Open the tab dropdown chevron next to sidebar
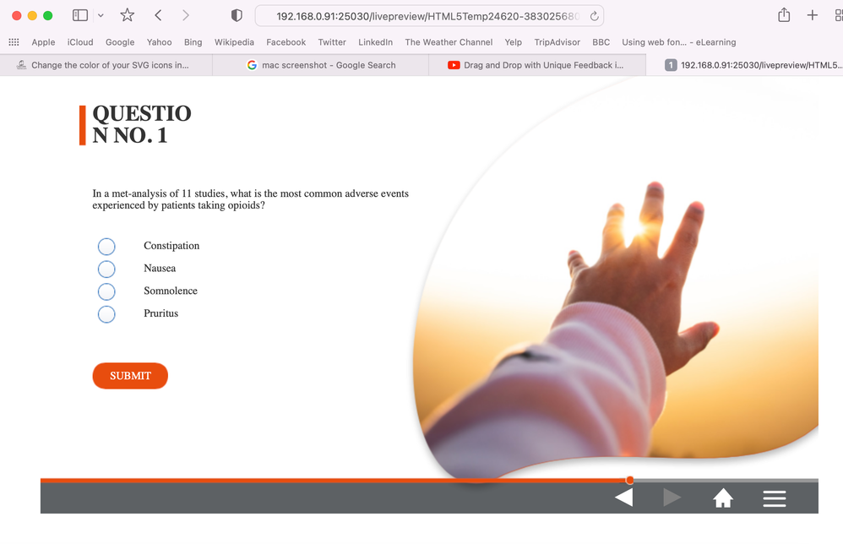 [x=99, y=14]
